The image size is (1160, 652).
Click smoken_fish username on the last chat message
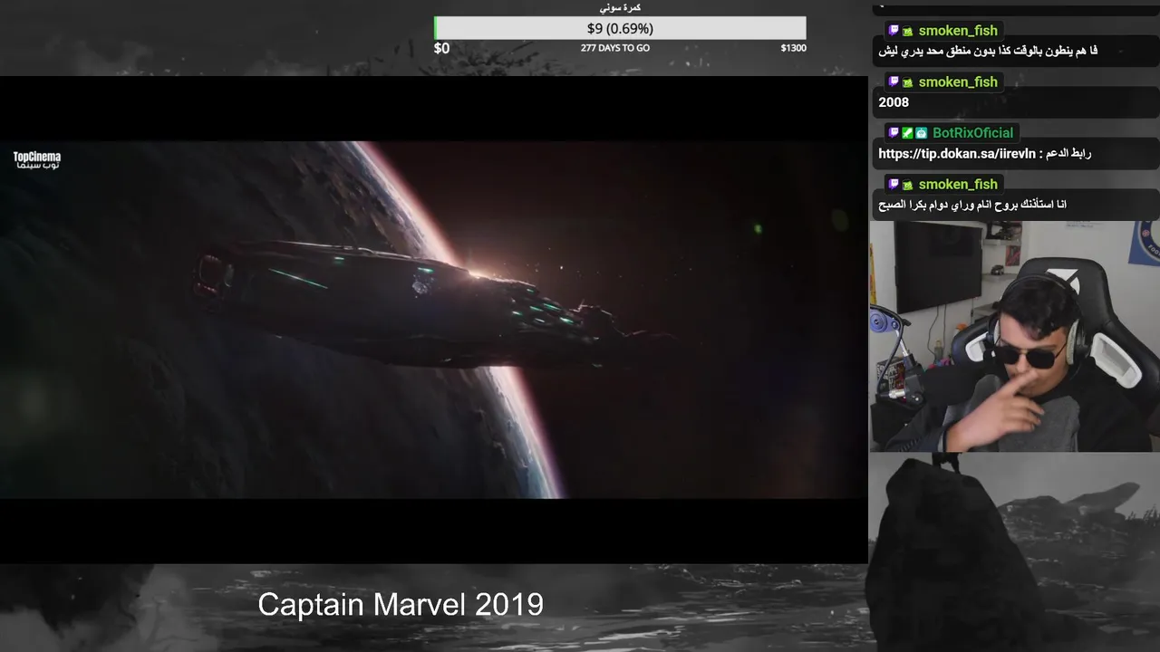click(x=958, y=185)
